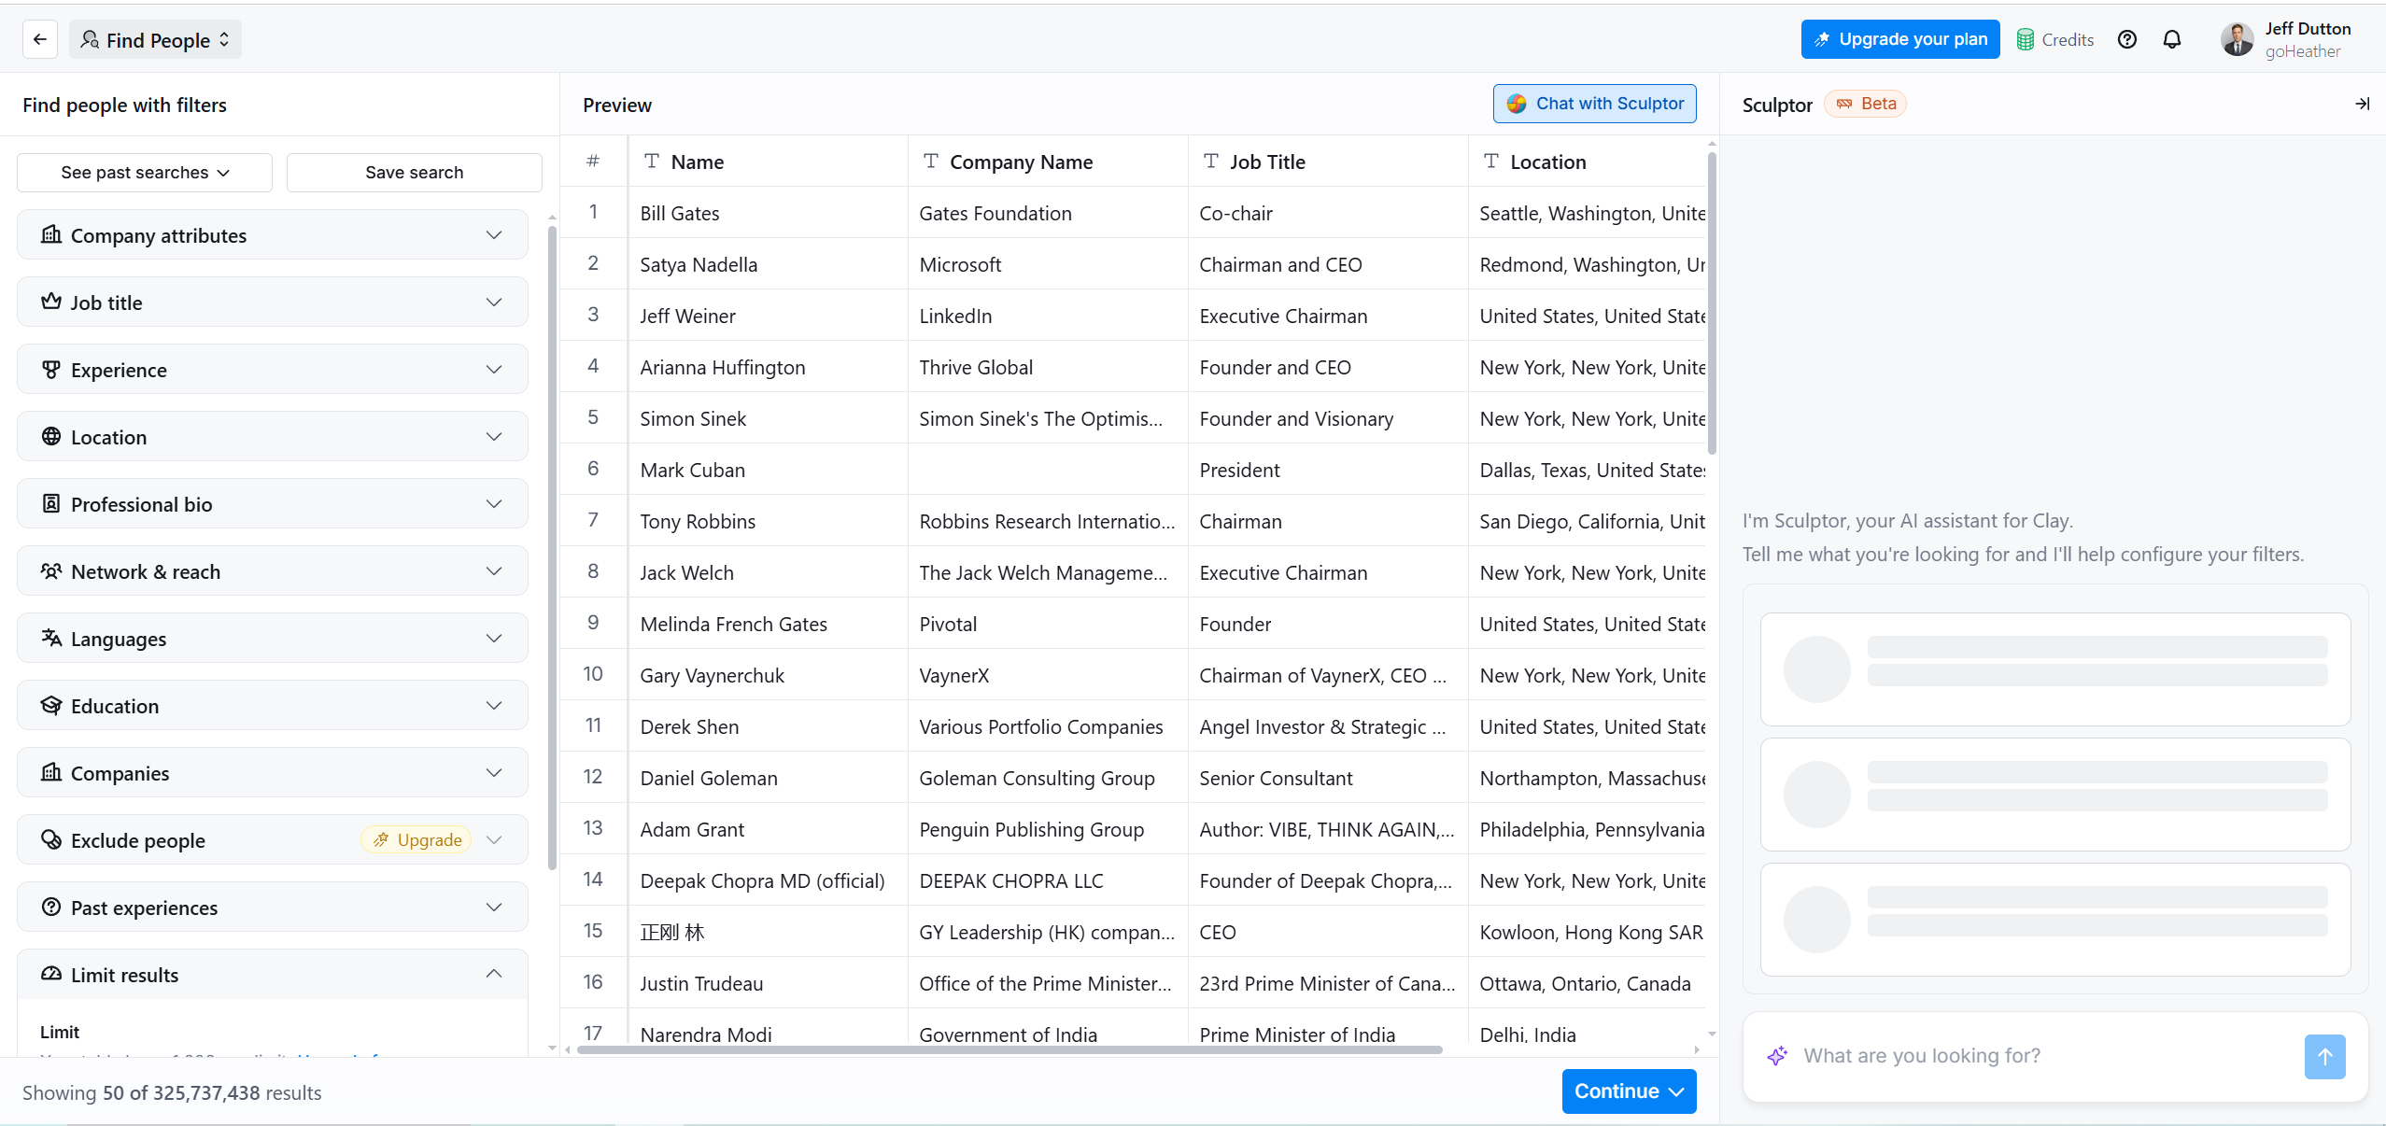Open See past searches dropdown
2386x1126 pixels.
pyautogui.click(x=145, y=173)
